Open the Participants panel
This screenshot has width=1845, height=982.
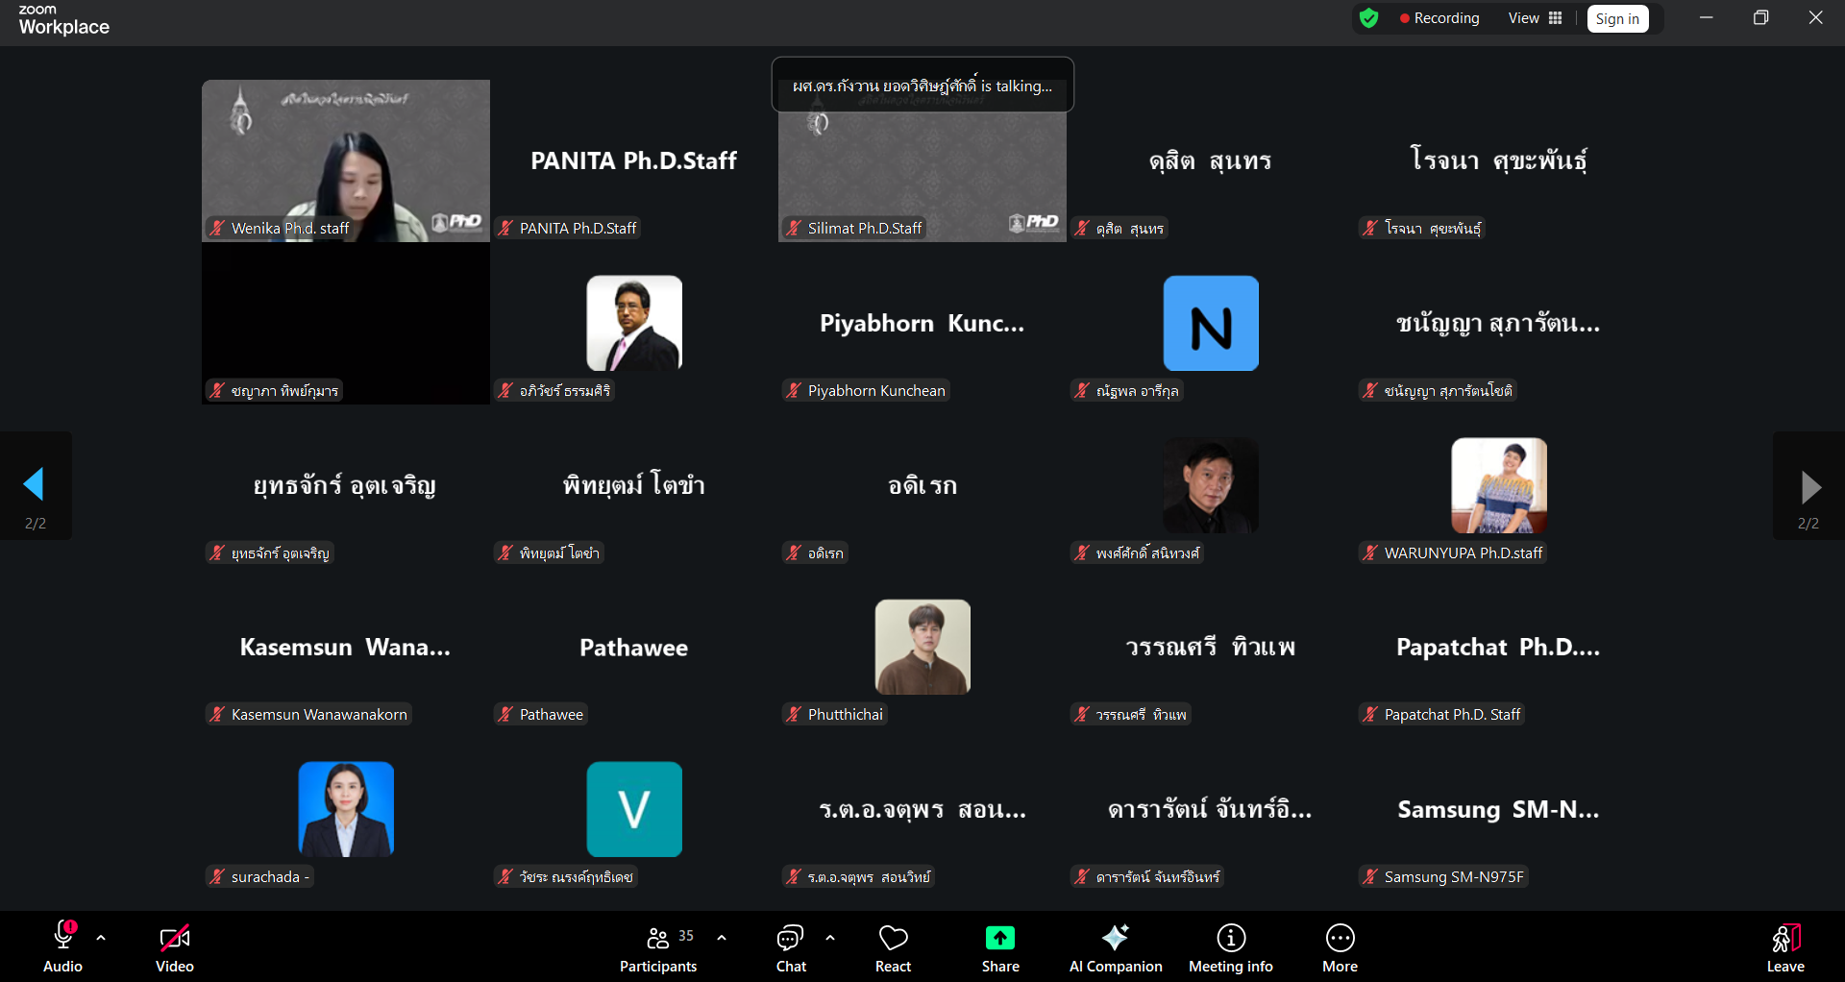658,948
